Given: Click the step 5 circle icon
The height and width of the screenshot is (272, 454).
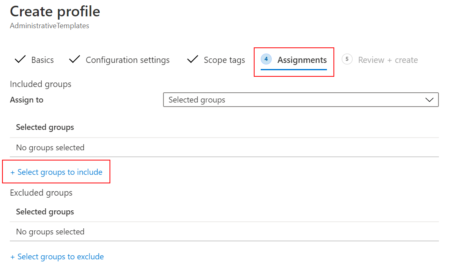Looking at the screenshot, I should [347, 59].
